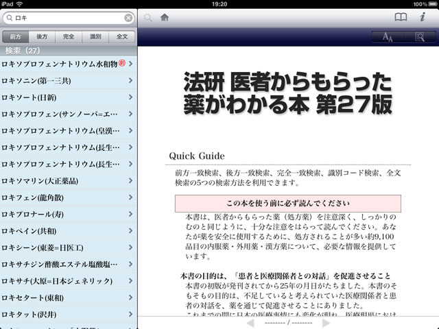The image size is (439, 329).
Task: Open ロキシーン(東菱=日医工) entry
Action: [69, 248]
